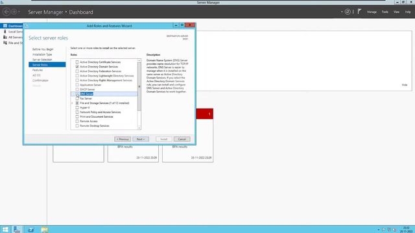Screen dimensions: 415x233
Task: Click the red alert count tile header
Action: 205,114
